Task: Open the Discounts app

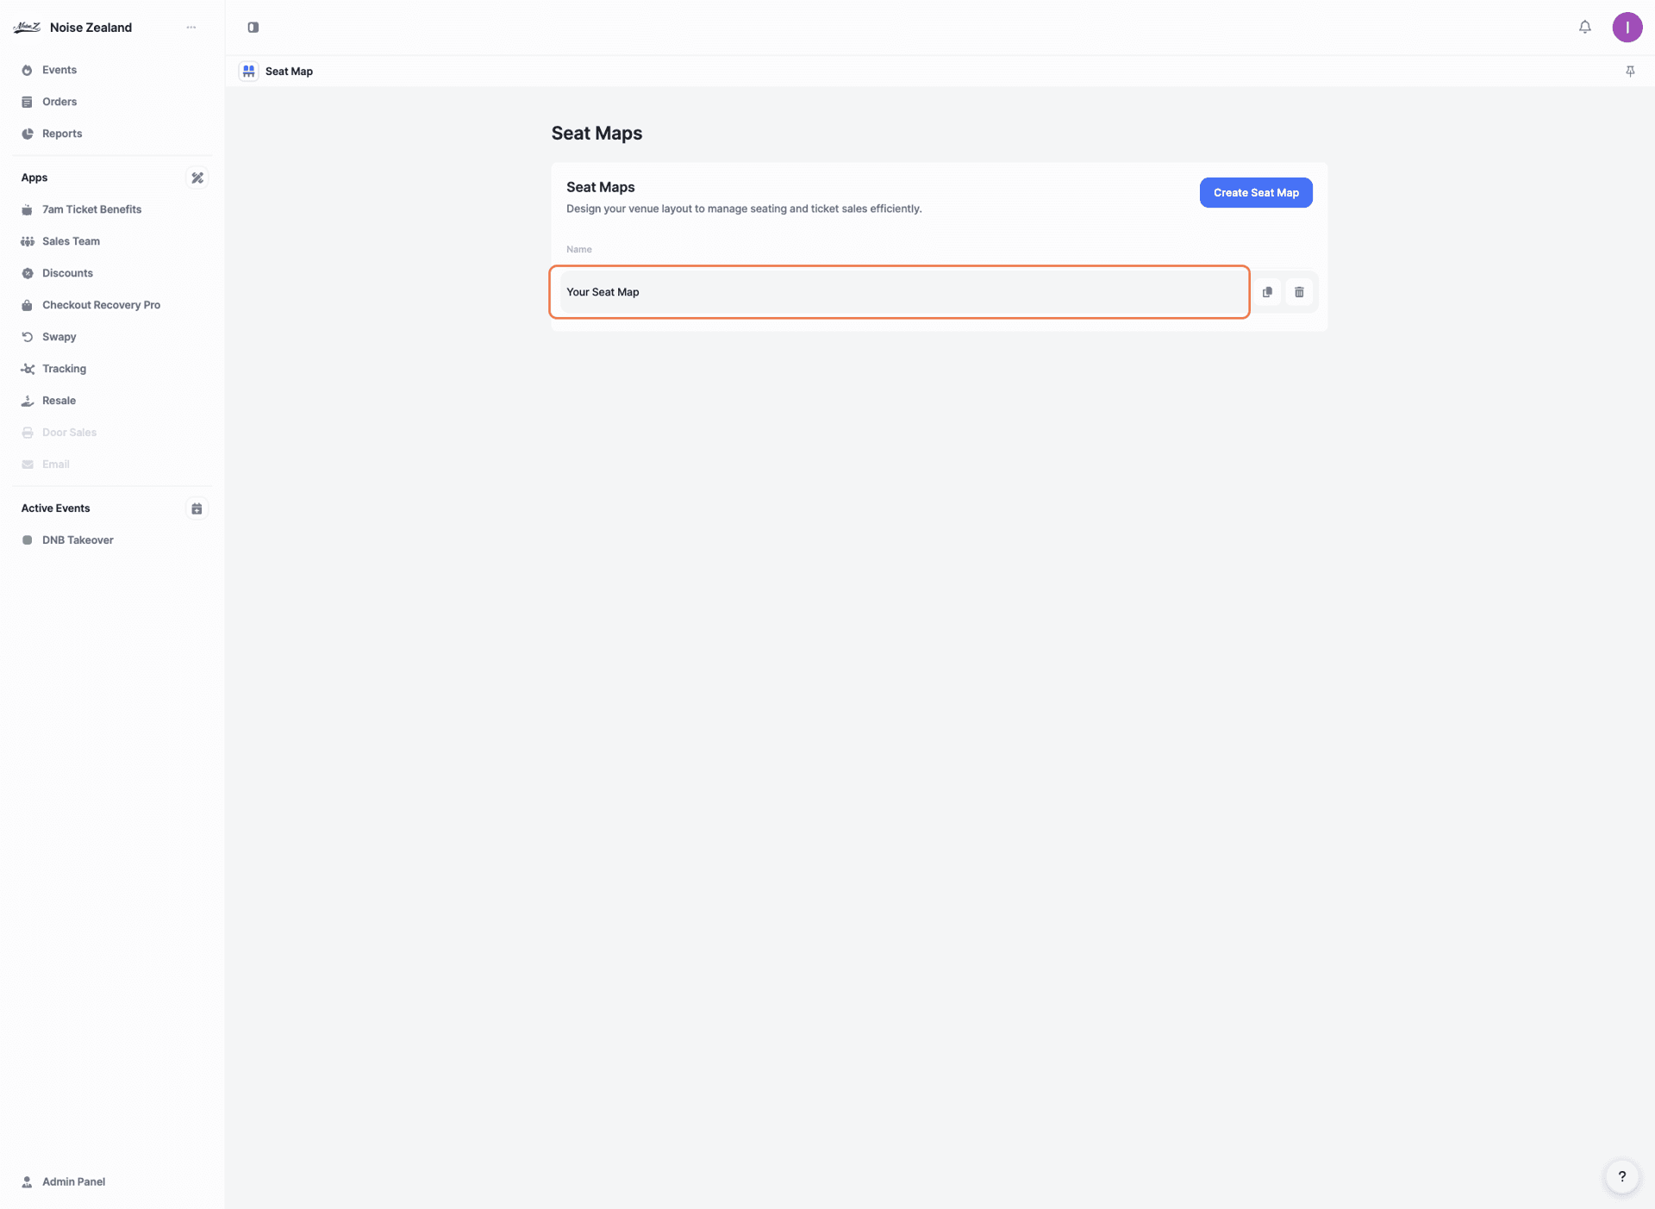Action: 67,273
